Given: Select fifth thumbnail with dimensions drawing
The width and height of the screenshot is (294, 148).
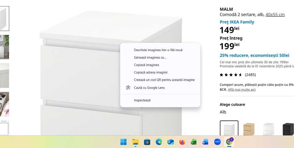Looking at the screenshot, I should (x=4, y=128).
